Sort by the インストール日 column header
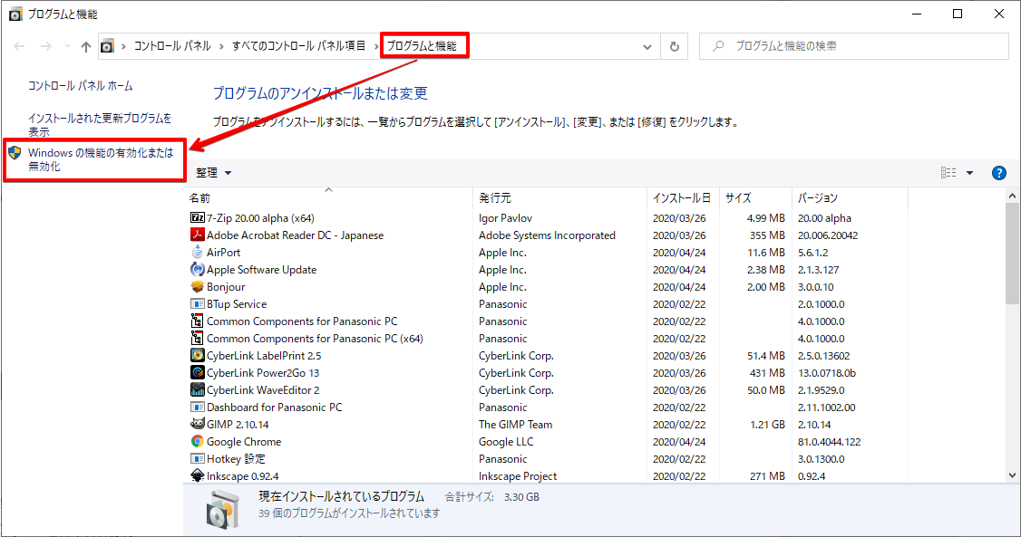This screenshot has width=1021, height=537. (x=681, y=197)
